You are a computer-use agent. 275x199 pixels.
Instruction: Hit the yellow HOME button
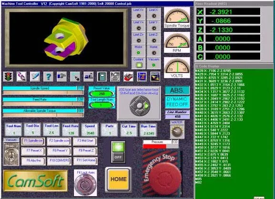[119, 180]
